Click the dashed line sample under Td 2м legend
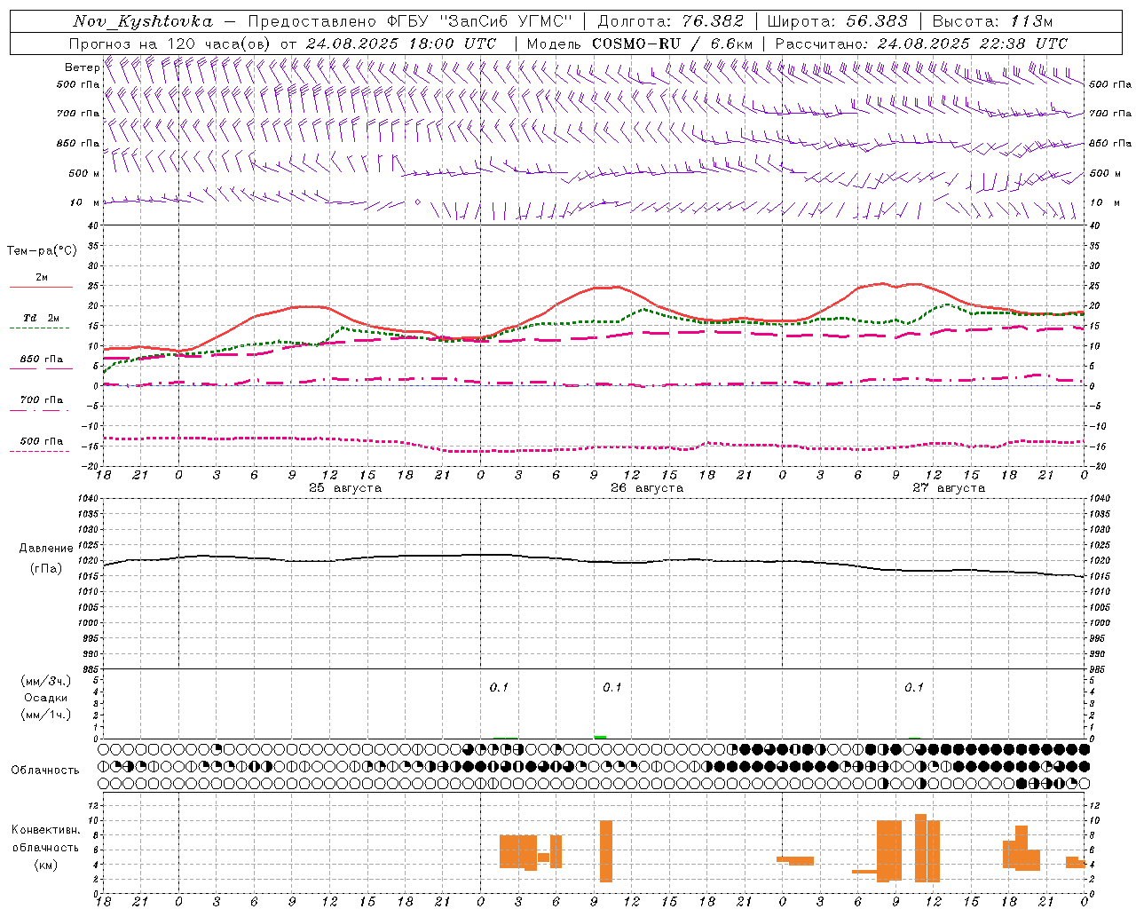This screenshot has height=909, width=1136. coord(39,328)
